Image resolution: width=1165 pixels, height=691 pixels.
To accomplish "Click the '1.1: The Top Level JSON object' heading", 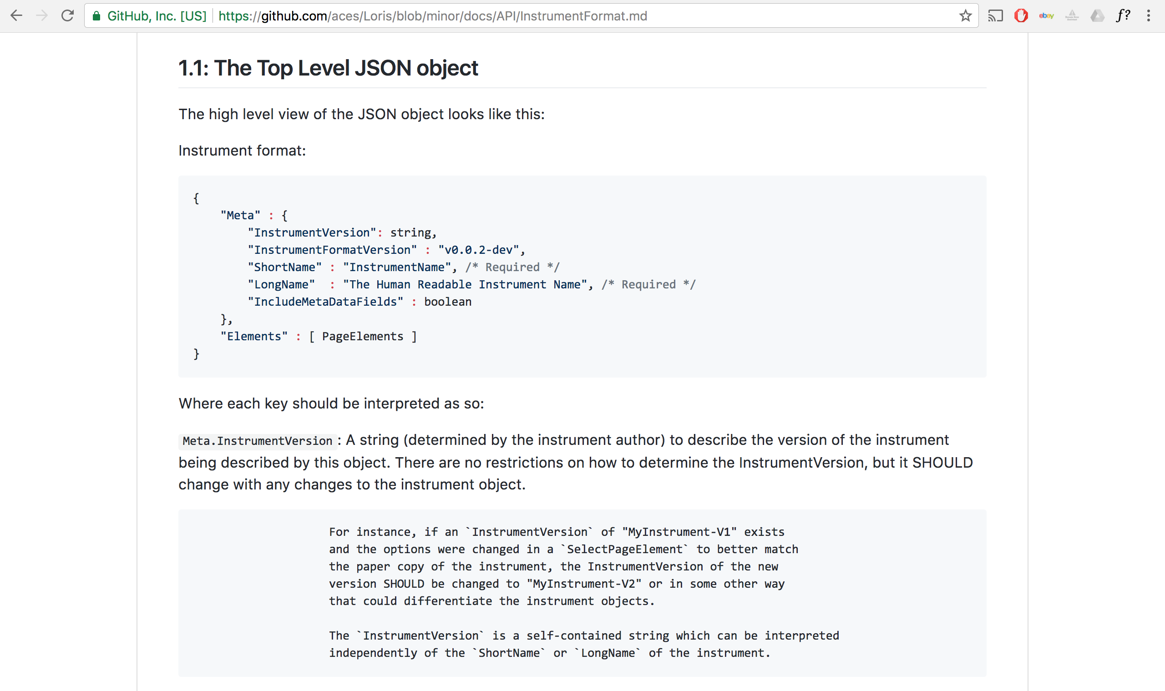I will pyautogui.click(x=328, y=68).
